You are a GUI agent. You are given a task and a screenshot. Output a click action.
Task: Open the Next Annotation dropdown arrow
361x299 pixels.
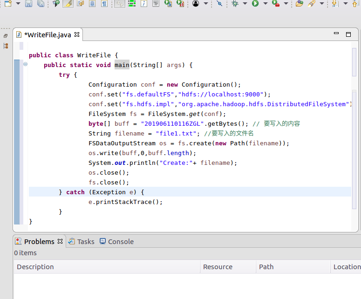[346, 3]
